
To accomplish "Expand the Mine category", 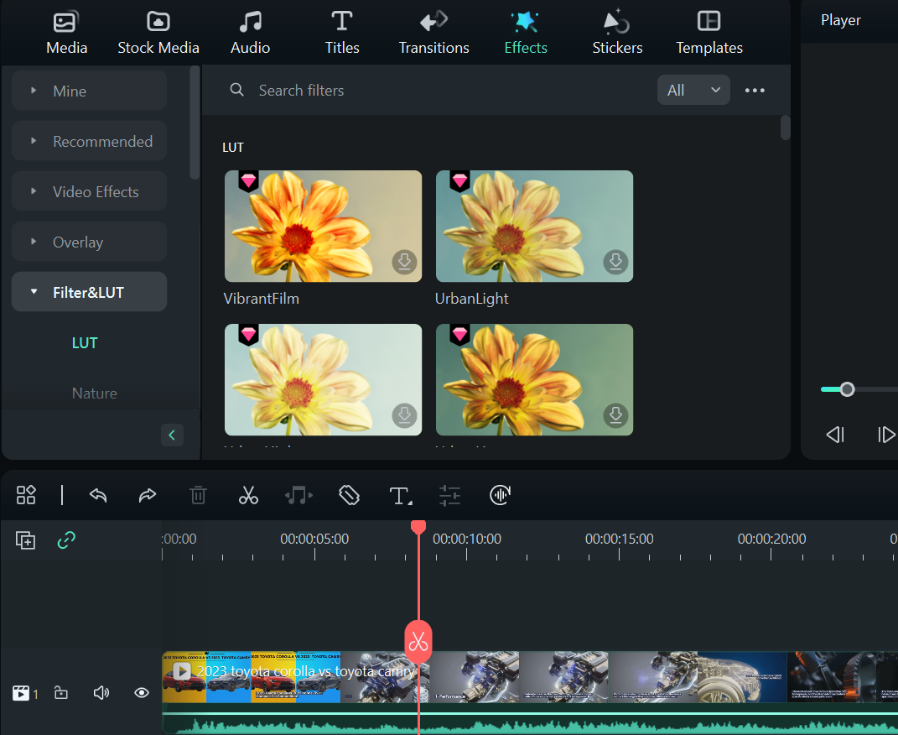I will 90,91.
